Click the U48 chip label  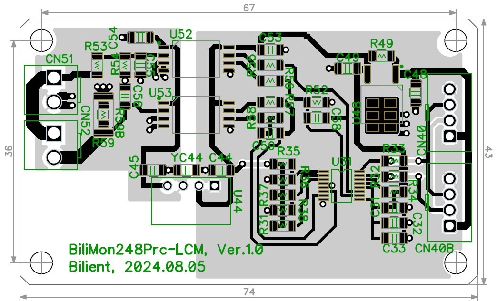pyautogui.click(x=357, y=113)
